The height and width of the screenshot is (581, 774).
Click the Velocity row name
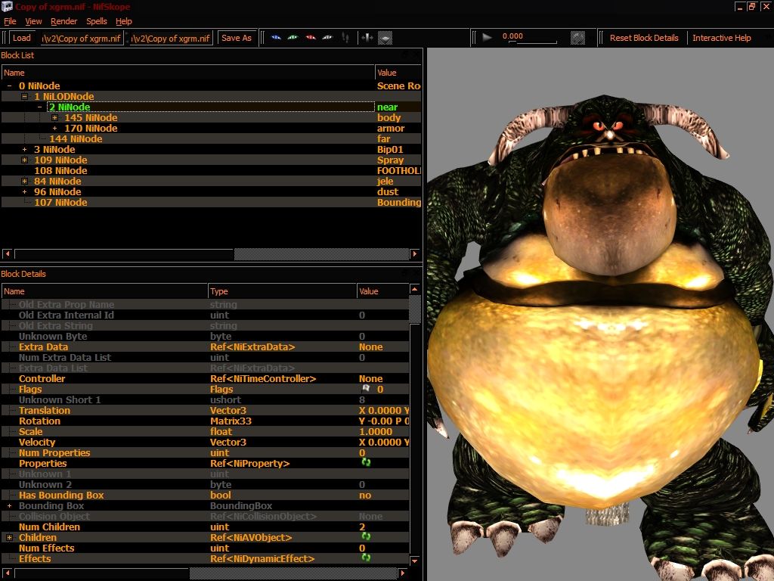pos(37,443)
